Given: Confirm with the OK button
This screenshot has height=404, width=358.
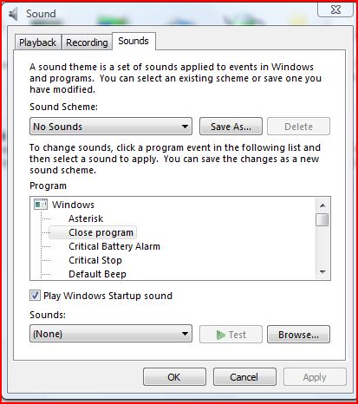Looking at the screenshot, I should [174, 377].
